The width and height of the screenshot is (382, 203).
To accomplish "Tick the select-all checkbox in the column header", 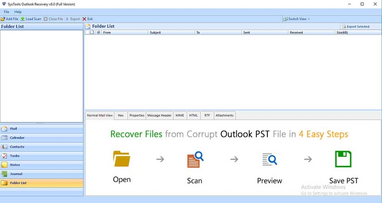I will pos(87,32).
